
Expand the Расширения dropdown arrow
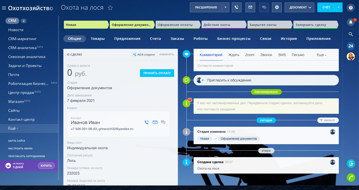[x=225, y=7]
